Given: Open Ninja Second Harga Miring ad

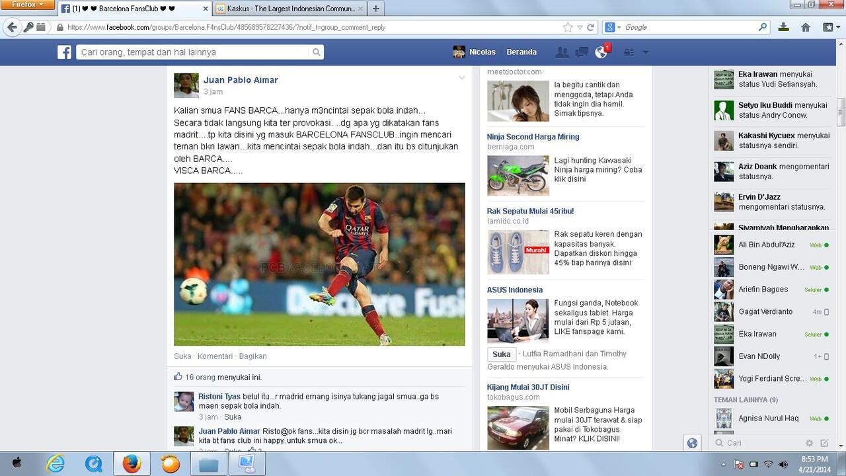Looking at the screenshot, I should [533, 137].
